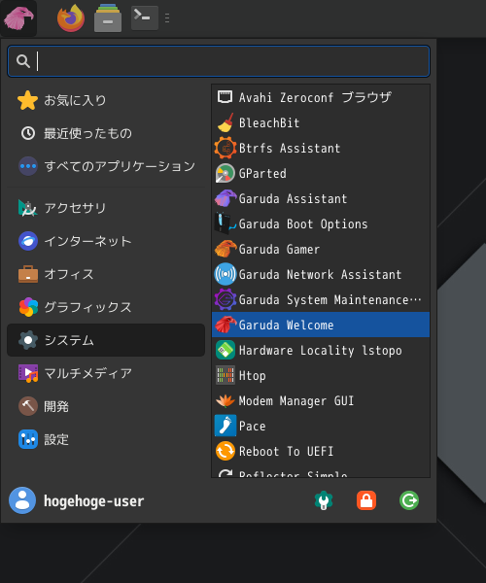Select the お気に入り favorites category

click(106, 100)
